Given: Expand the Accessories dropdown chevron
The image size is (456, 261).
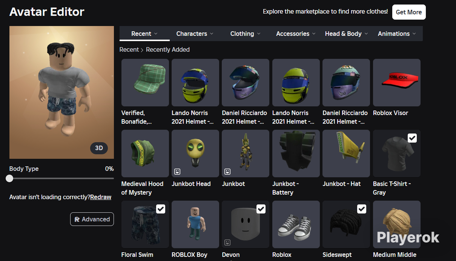Looking at the screenshot, I should click(x=314, y=34).
